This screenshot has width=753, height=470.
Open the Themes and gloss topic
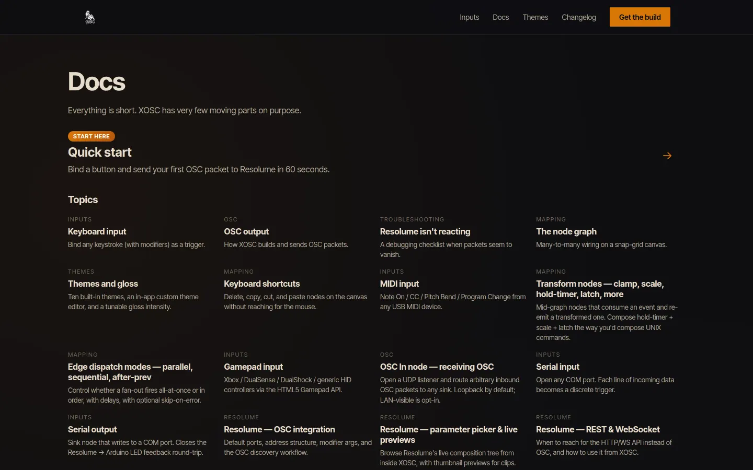pos(103,284)
